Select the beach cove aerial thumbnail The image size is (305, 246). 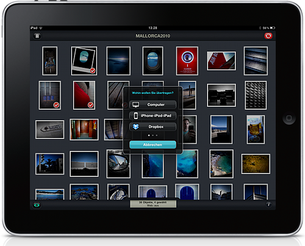point(221,164)
